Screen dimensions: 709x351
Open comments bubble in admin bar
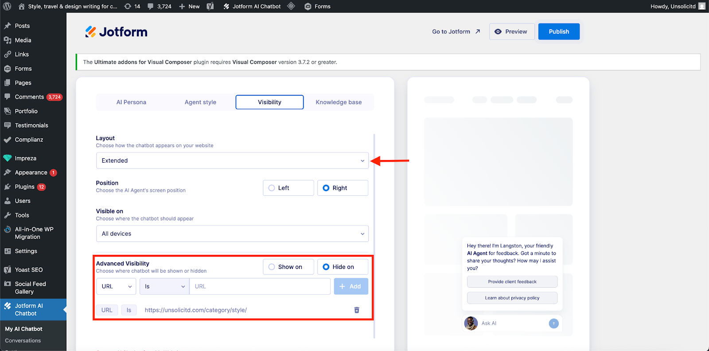click(x=159, y=6)
